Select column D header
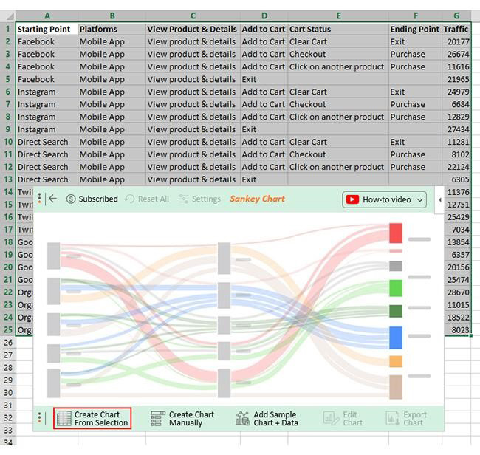This screenshot has height=455, width=480. [264, 16]
